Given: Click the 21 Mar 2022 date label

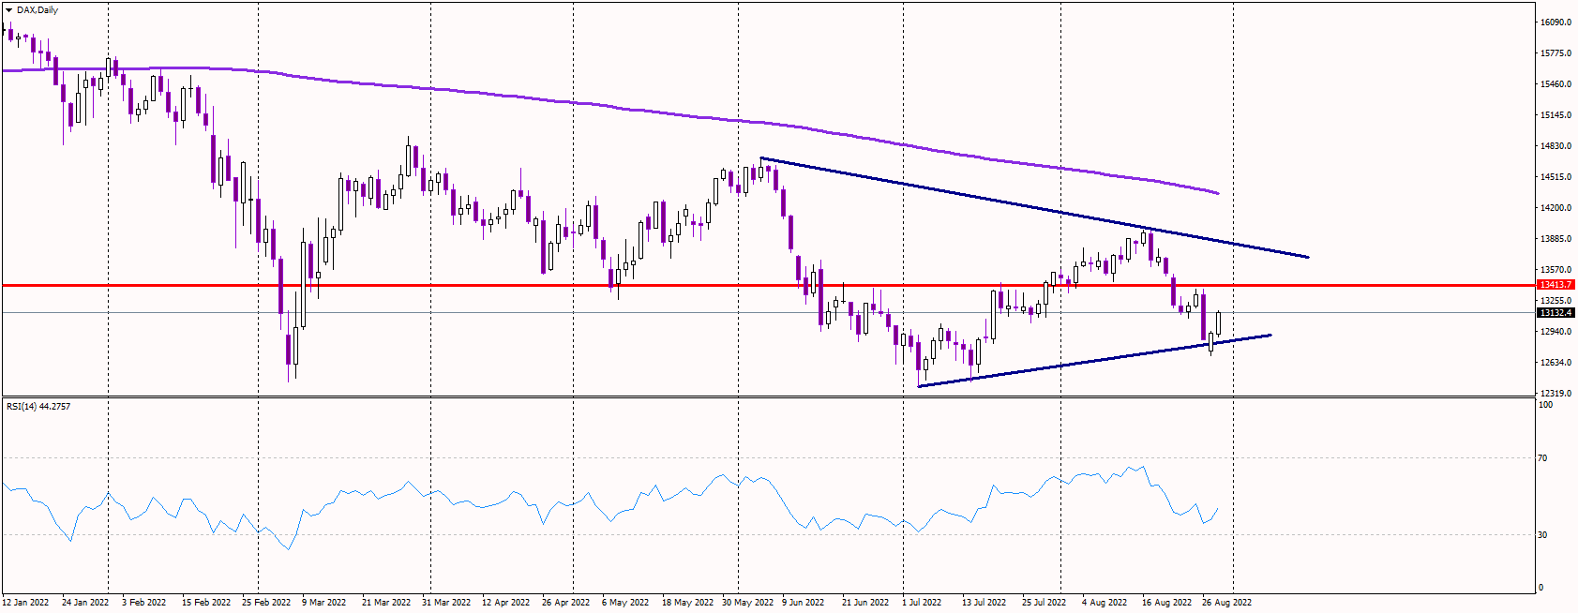Looking at the screenshot, I should (x=386, y=603).
